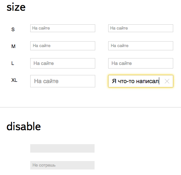The image size is (181, 175).
Task: Click the word 'написал' in the highlighted field
Action: point(147,81)
